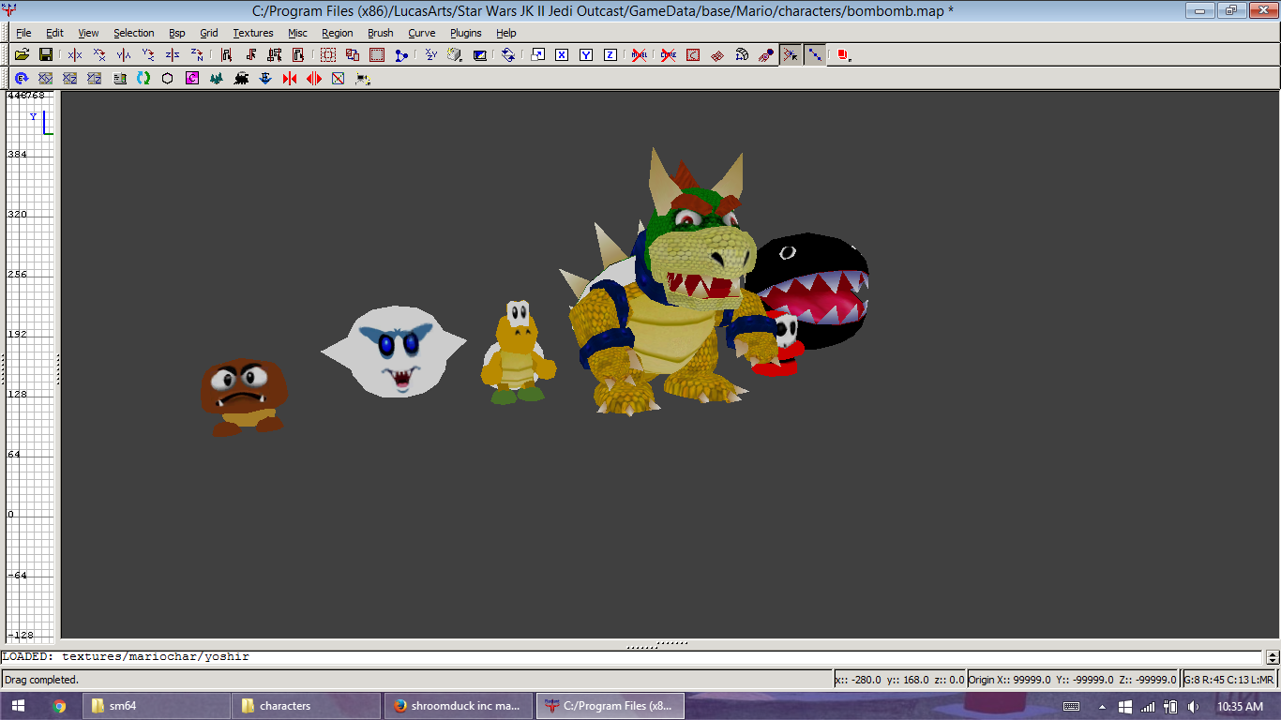The image size is (1281, 720).
Task: Toggle patch point welding button
Action: point(791,55)
